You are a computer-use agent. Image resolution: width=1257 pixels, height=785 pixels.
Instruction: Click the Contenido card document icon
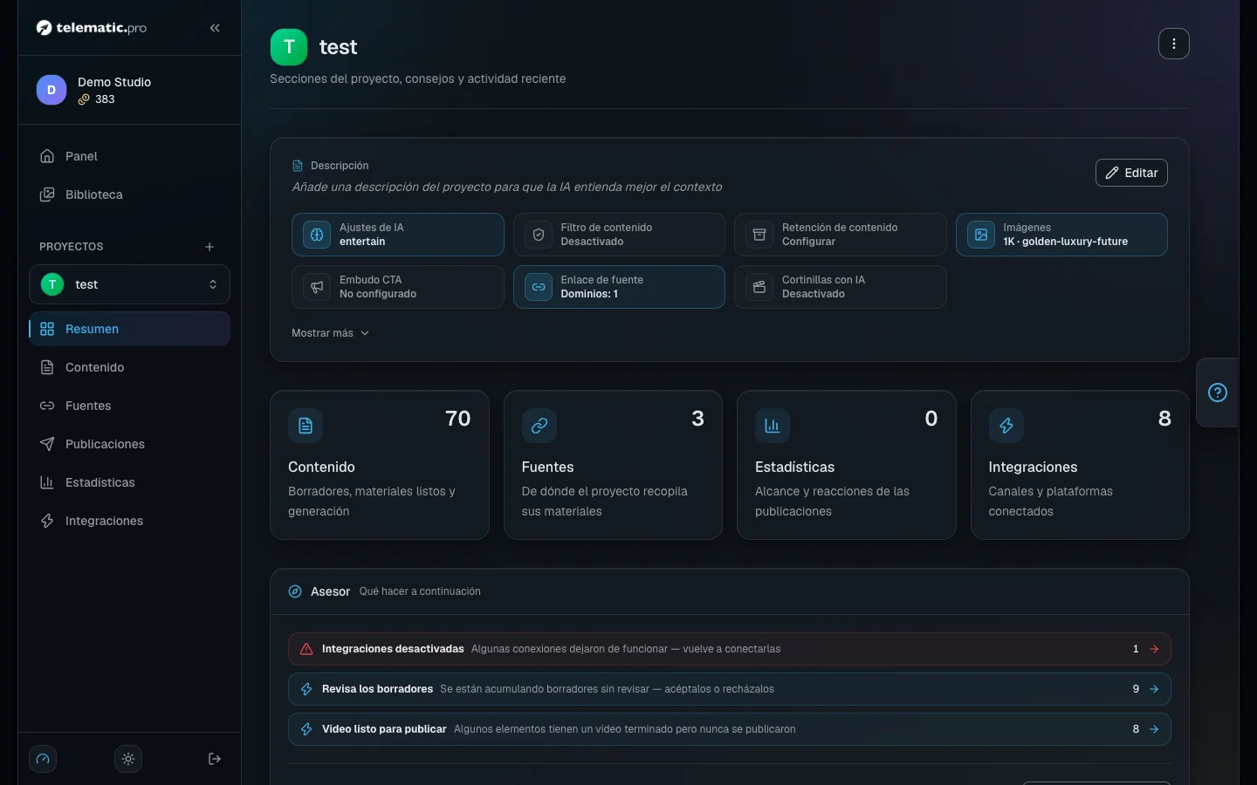point(306,426)
